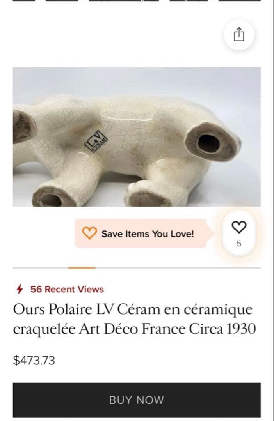Open the second breadcrumb link from left

(x=62, y=0)
